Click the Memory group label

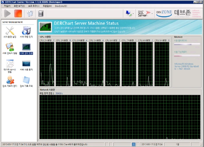pos(178,37)
